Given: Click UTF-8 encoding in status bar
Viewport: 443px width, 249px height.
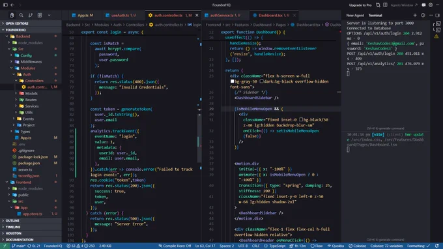Looking at the screenshot, I should (243, 246).
